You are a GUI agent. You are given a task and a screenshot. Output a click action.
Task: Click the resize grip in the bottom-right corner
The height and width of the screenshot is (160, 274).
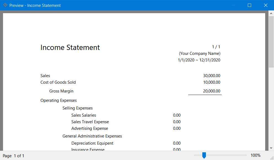coord(272,158)
